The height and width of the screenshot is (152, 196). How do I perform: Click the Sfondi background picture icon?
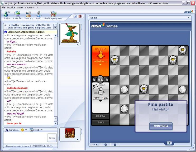(x=31, y=130)
